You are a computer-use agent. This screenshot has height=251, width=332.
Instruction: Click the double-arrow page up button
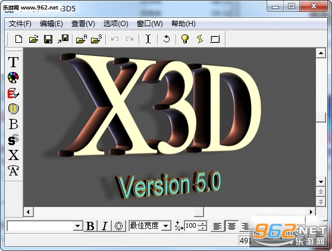tap(321, 192)
